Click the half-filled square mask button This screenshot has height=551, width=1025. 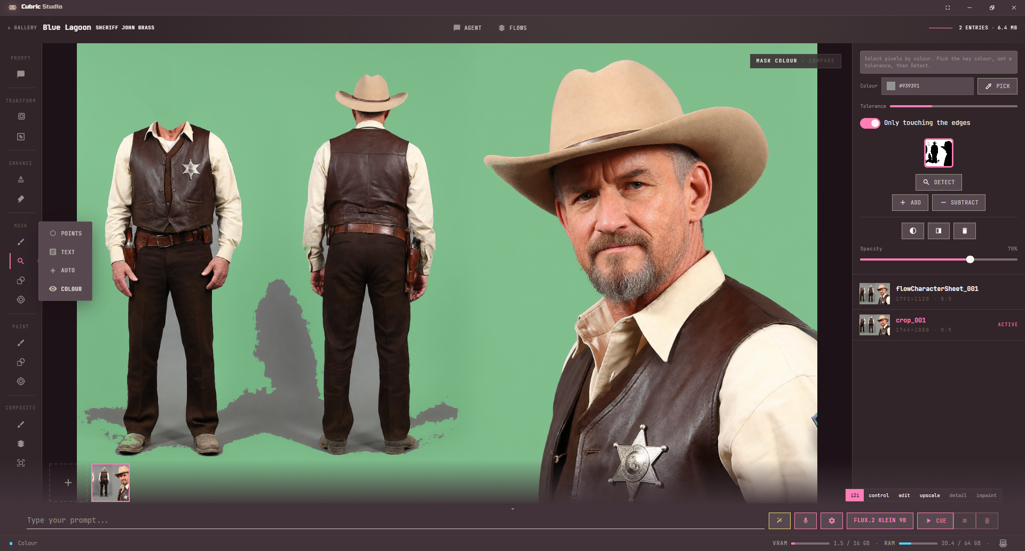click(939, 231)
